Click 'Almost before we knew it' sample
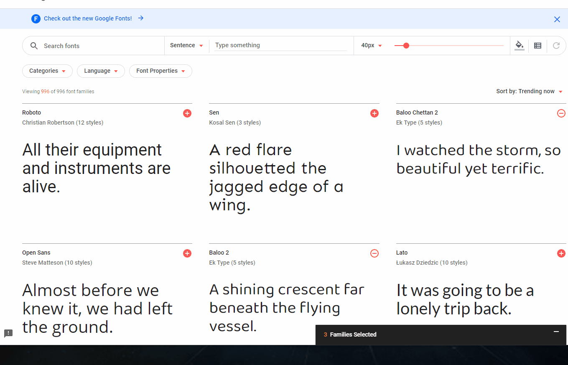This screenshot has width=568, height=365. (x=97, y=309)
